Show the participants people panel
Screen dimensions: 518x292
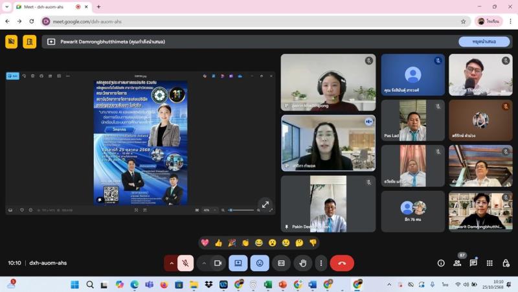[x=457, y=263]
